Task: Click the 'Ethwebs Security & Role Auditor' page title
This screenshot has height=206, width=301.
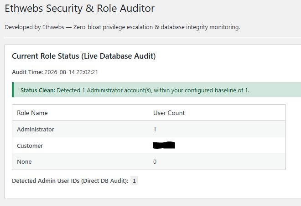Action: click(x=79, y=9)
